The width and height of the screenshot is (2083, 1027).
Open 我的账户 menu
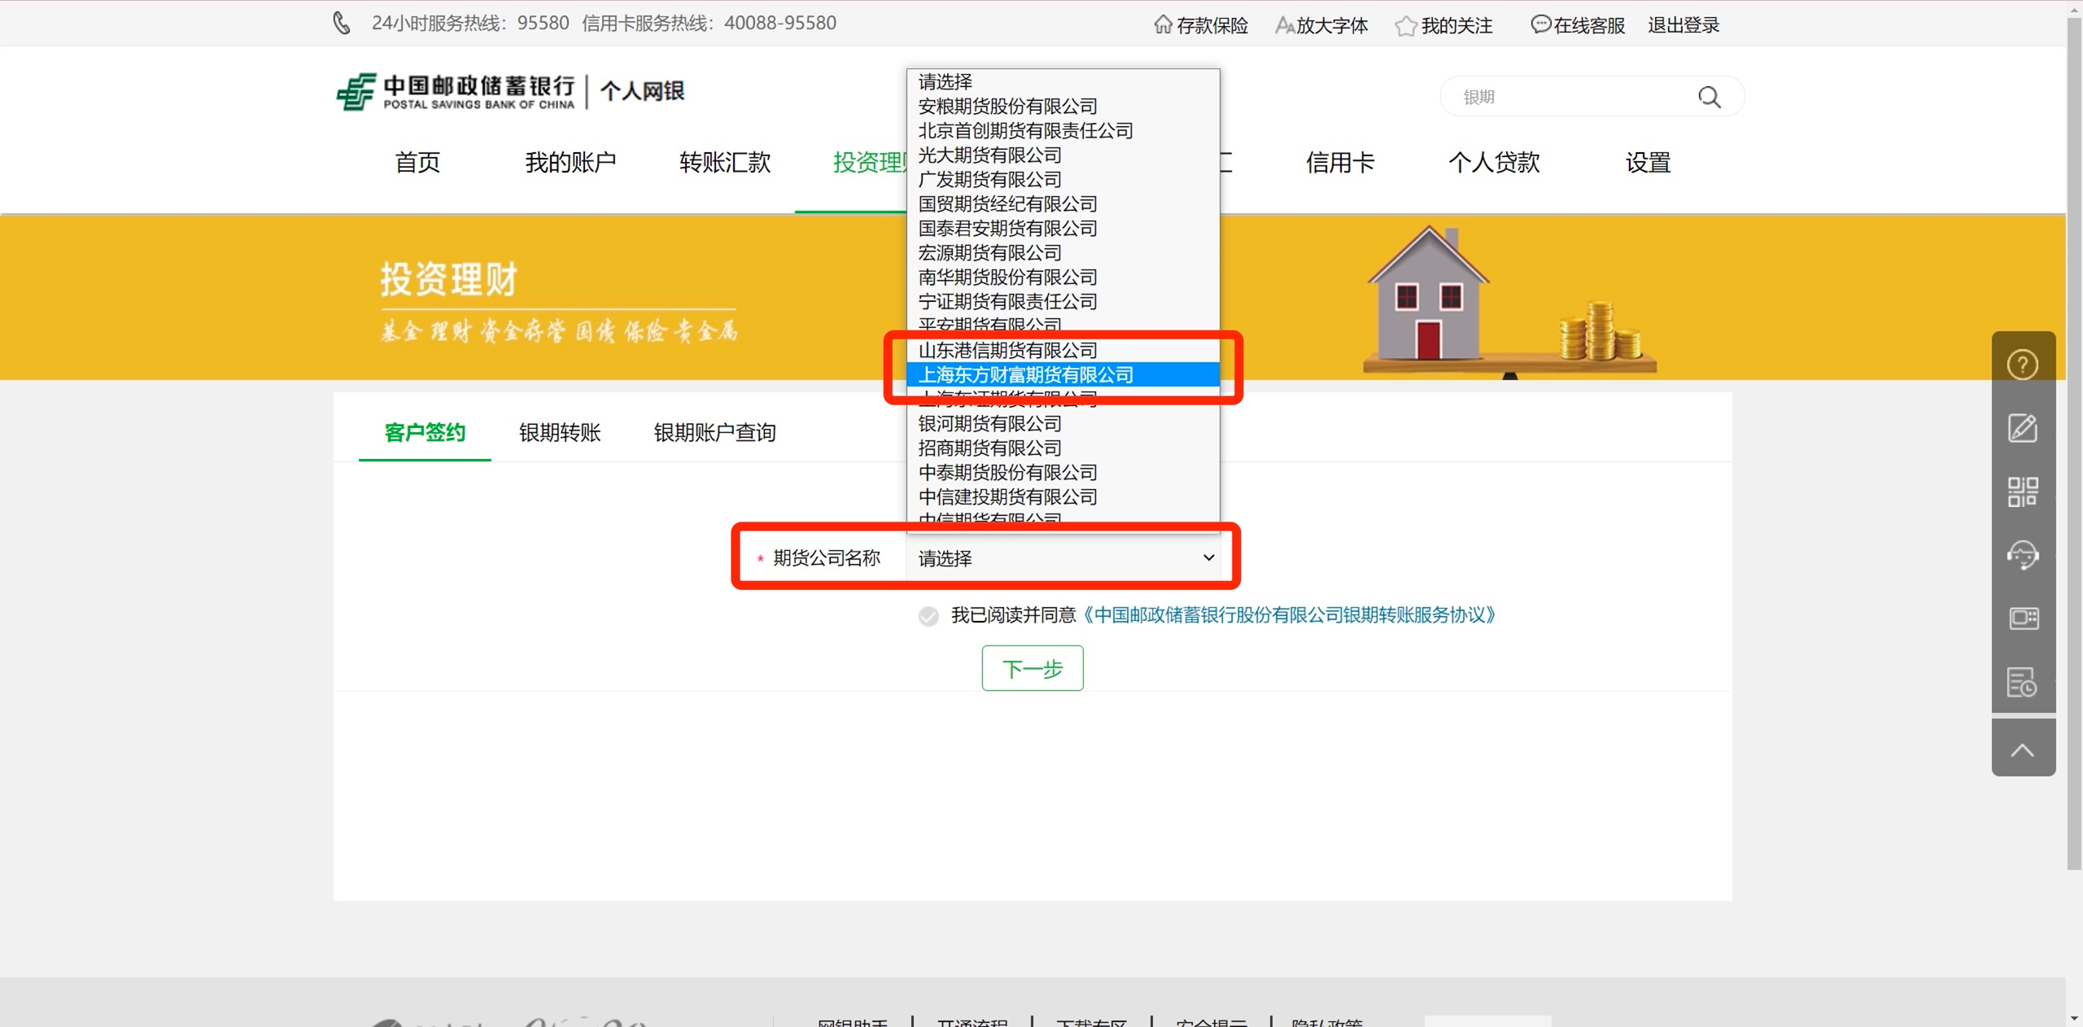[570, 163]
